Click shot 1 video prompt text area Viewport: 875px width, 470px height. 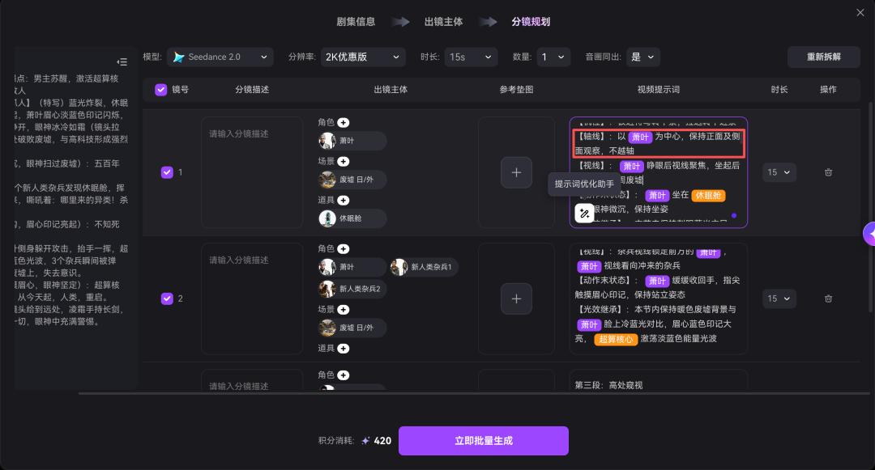(658, 172)
